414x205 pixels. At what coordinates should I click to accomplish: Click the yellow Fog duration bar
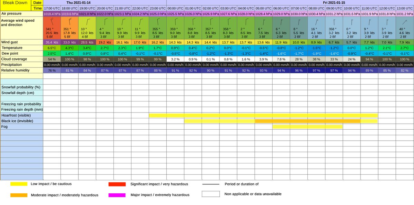point(307,127)
